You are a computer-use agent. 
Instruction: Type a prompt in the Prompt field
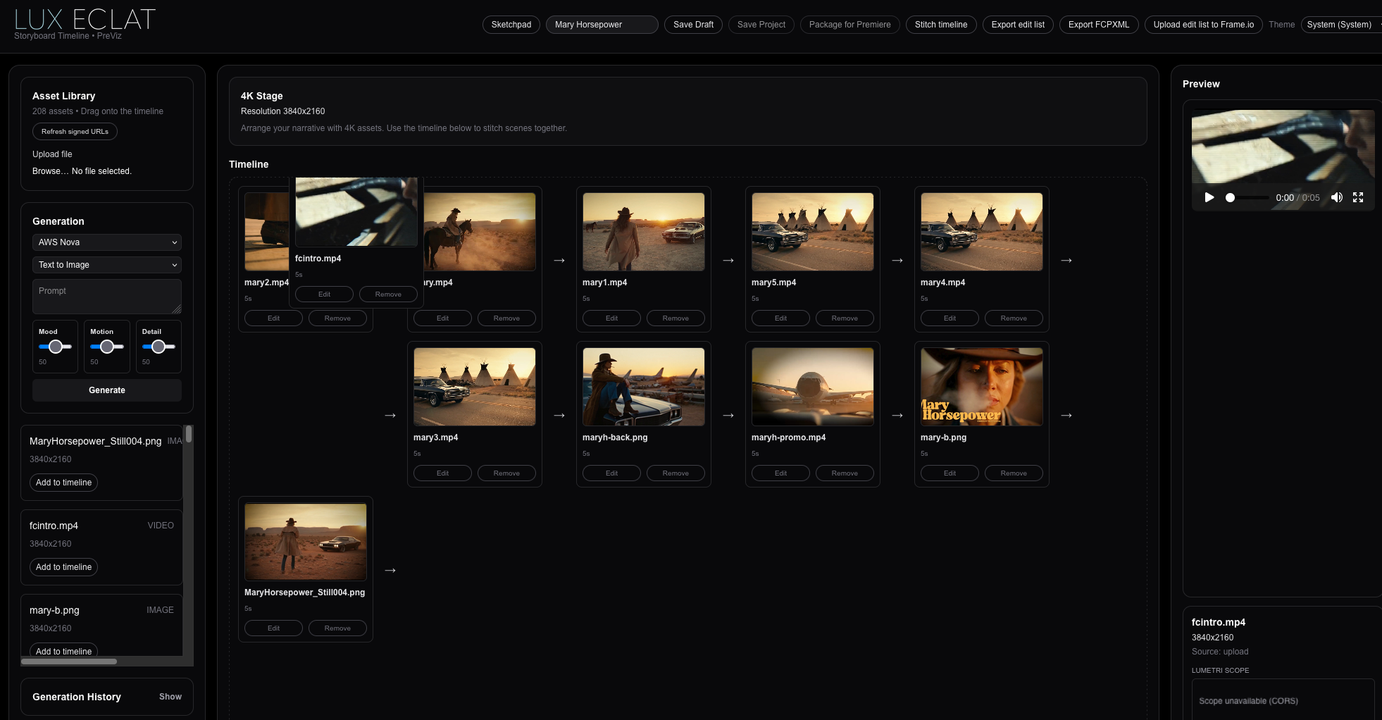click(x=106, y=297)
